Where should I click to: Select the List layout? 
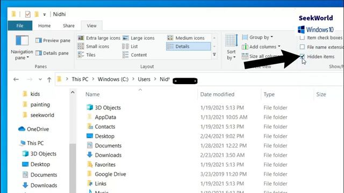pyautogui.click(x=130, y=47)
